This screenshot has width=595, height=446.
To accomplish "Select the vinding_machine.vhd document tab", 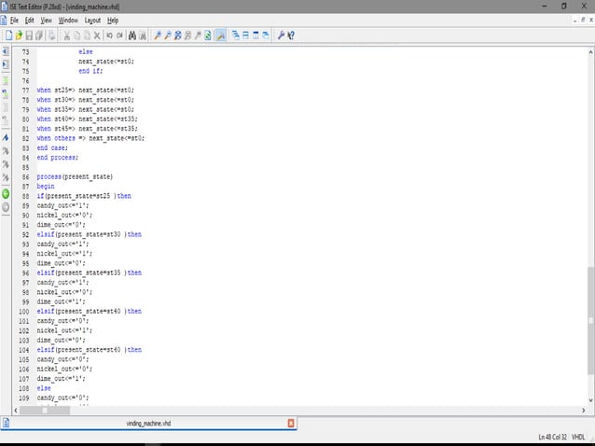I will point(149,423).
